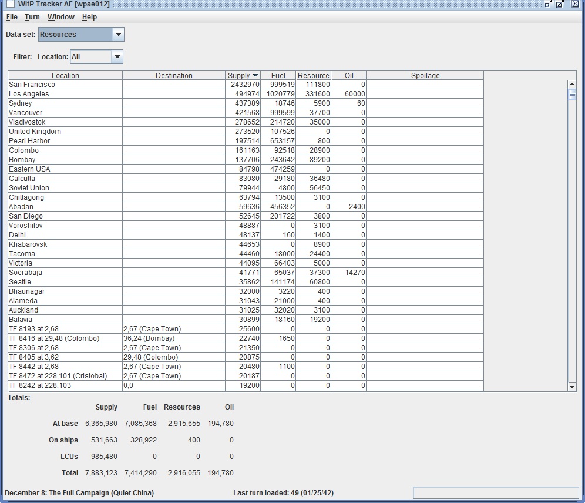Open the Help menu

point(89,17)
